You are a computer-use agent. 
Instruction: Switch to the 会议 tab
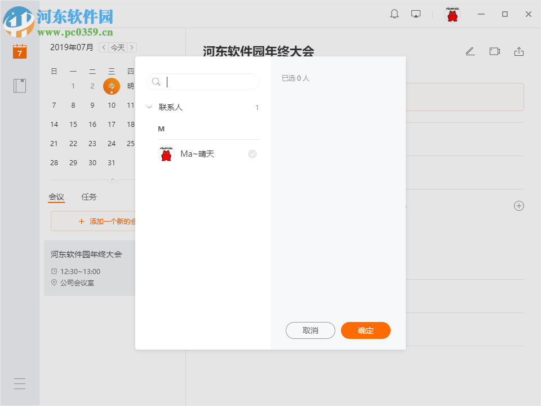[56, 197]
